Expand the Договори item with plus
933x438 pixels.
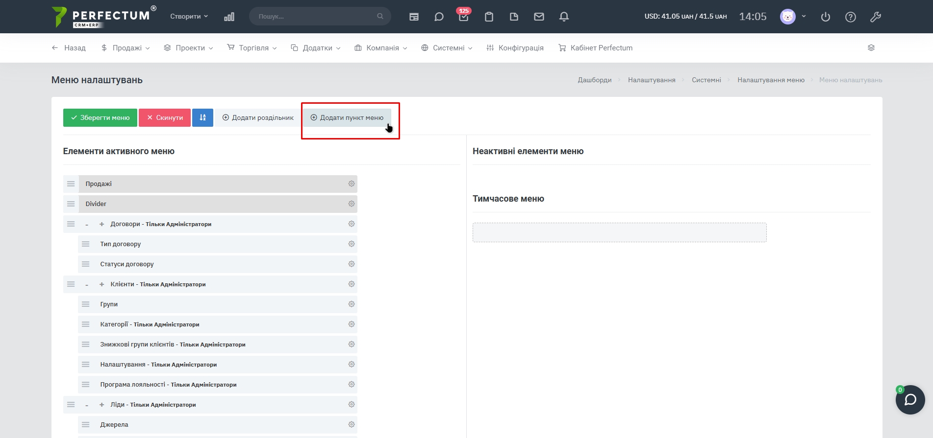click(102, 224)
